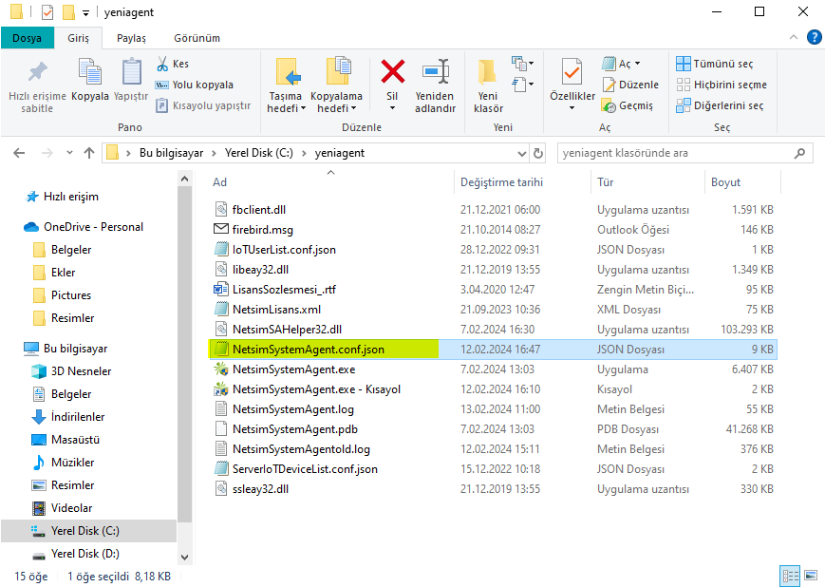Open the help question mark icon
The height and width of the screenshot is (587, 825).
[x=814, y=37]
